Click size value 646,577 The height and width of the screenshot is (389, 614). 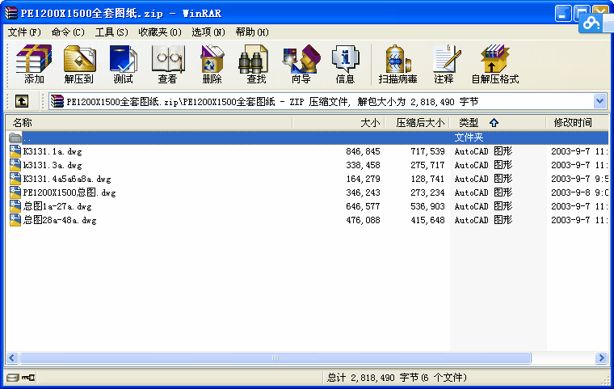pyautogui.click(x=363, y=206)
